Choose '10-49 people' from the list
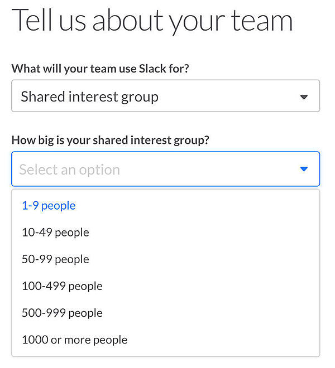 [55, 233]
